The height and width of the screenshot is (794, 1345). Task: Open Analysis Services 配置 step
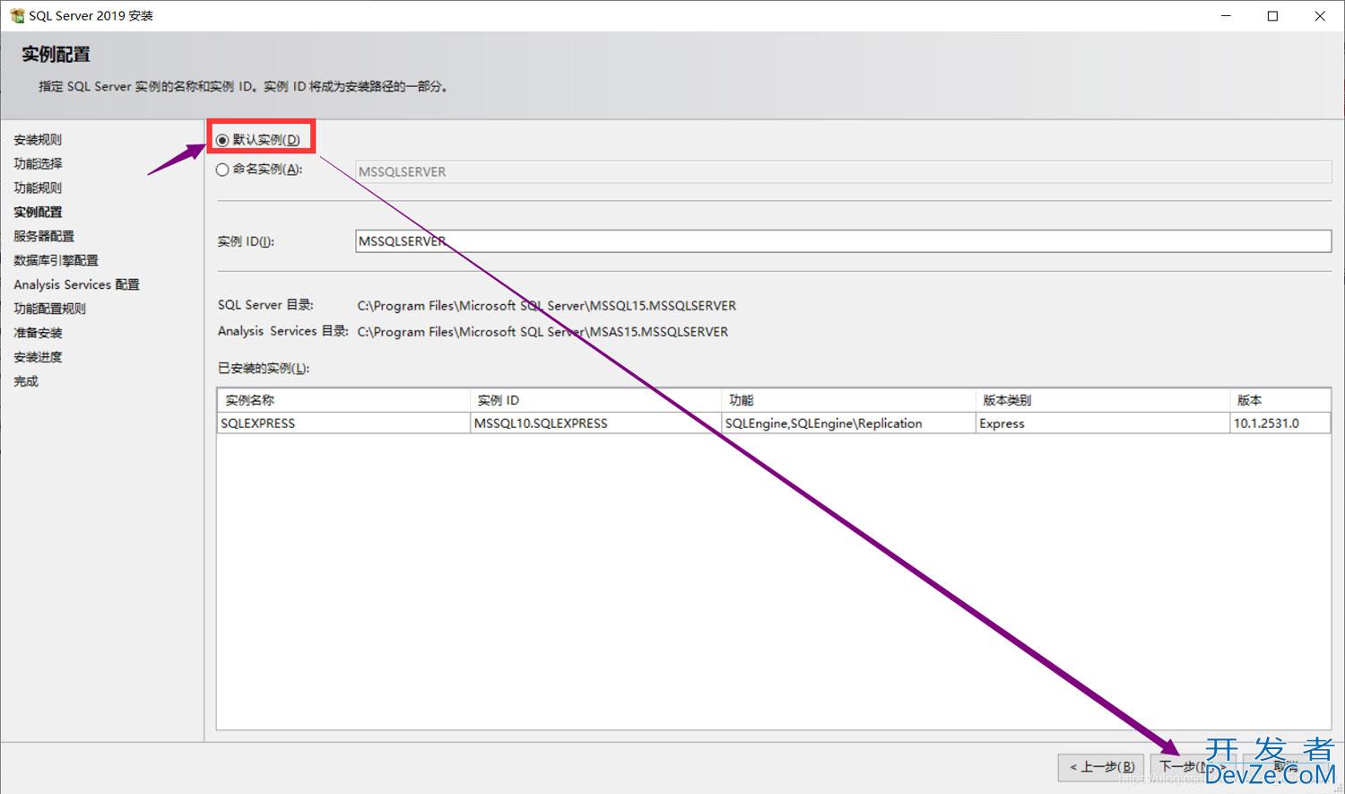pos(76,285)
